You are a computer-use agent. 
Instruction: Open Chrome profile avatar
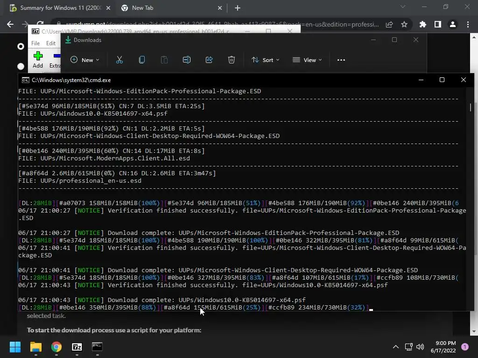453,24
